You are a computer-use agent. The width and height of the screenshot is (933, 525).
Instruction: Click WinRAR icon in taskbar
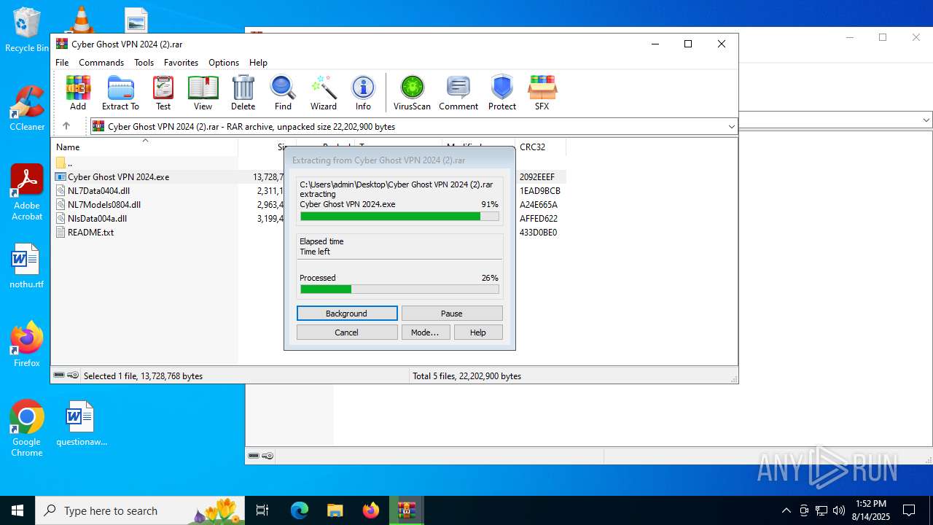pos(407,510)
